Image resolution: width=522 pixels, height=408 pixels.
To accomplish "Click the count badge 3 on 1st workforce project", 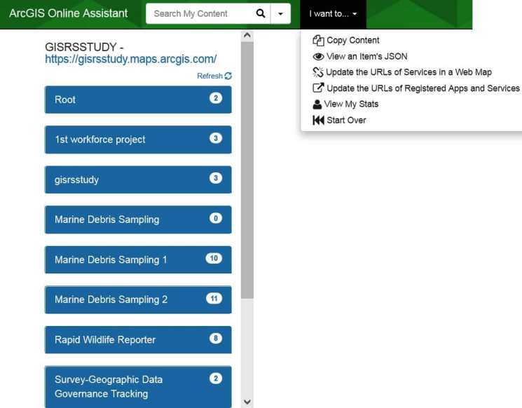I will tap(216, 138).
